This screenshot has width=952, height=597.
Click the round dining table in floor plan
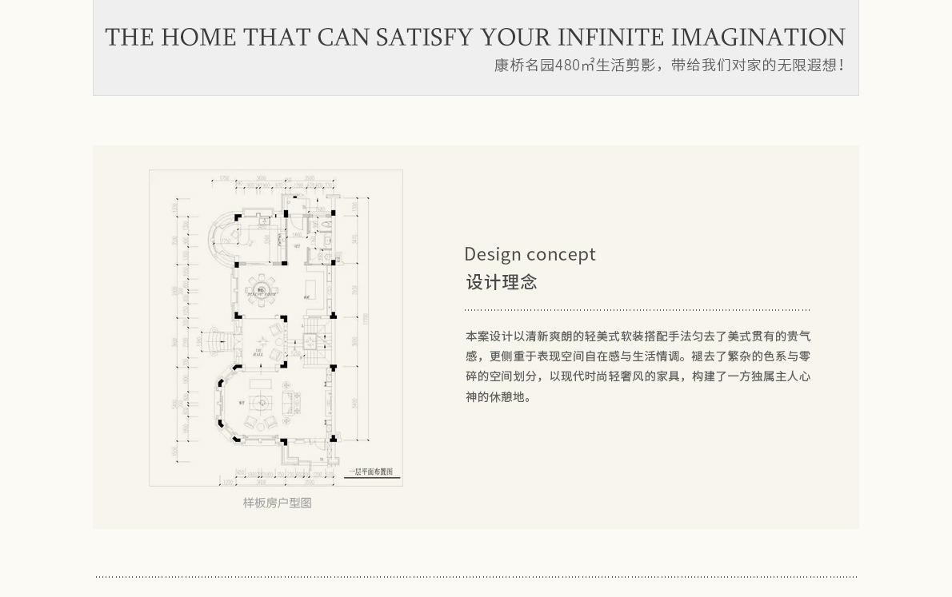(x=262, y=288)
